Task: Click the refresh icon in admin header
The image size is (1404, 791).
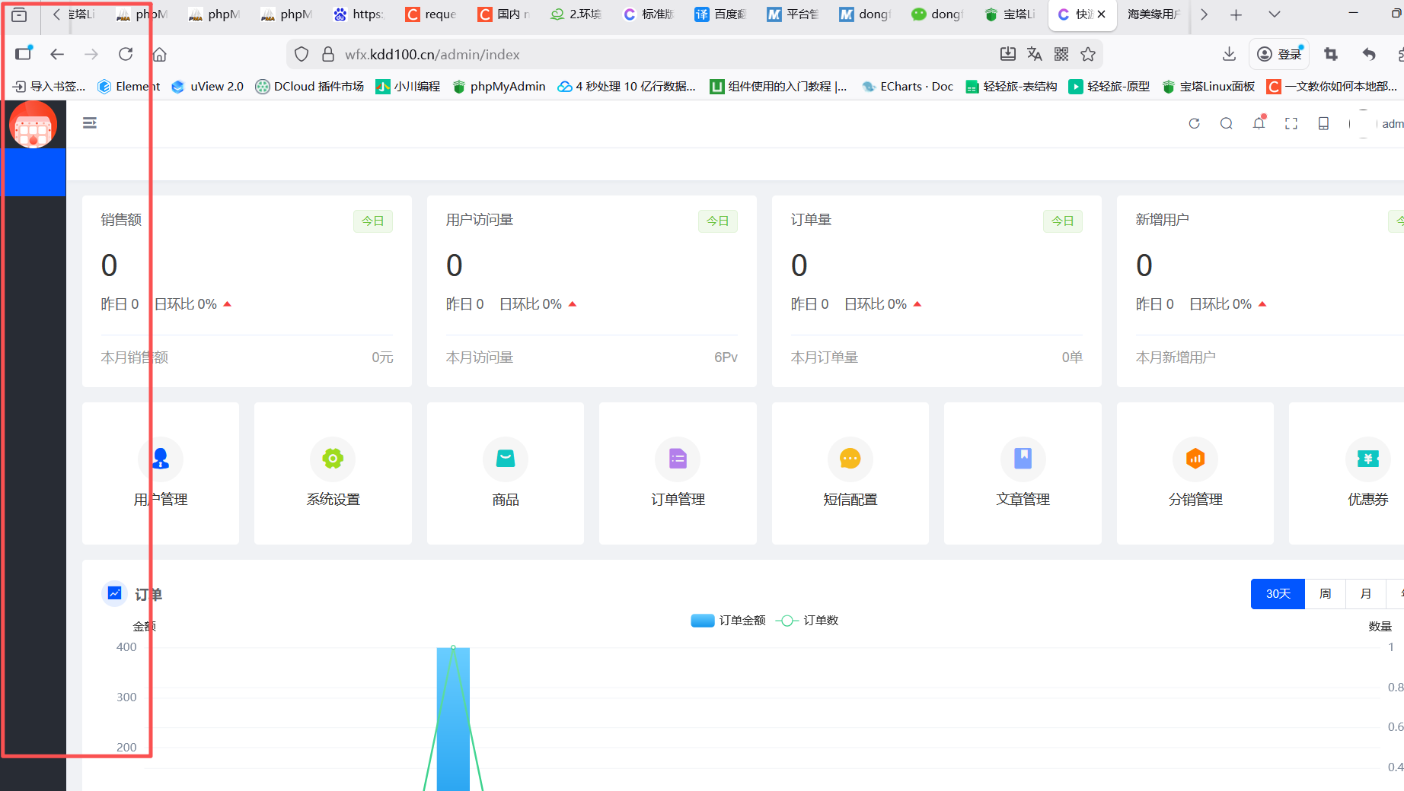Action: (1194, 124)
